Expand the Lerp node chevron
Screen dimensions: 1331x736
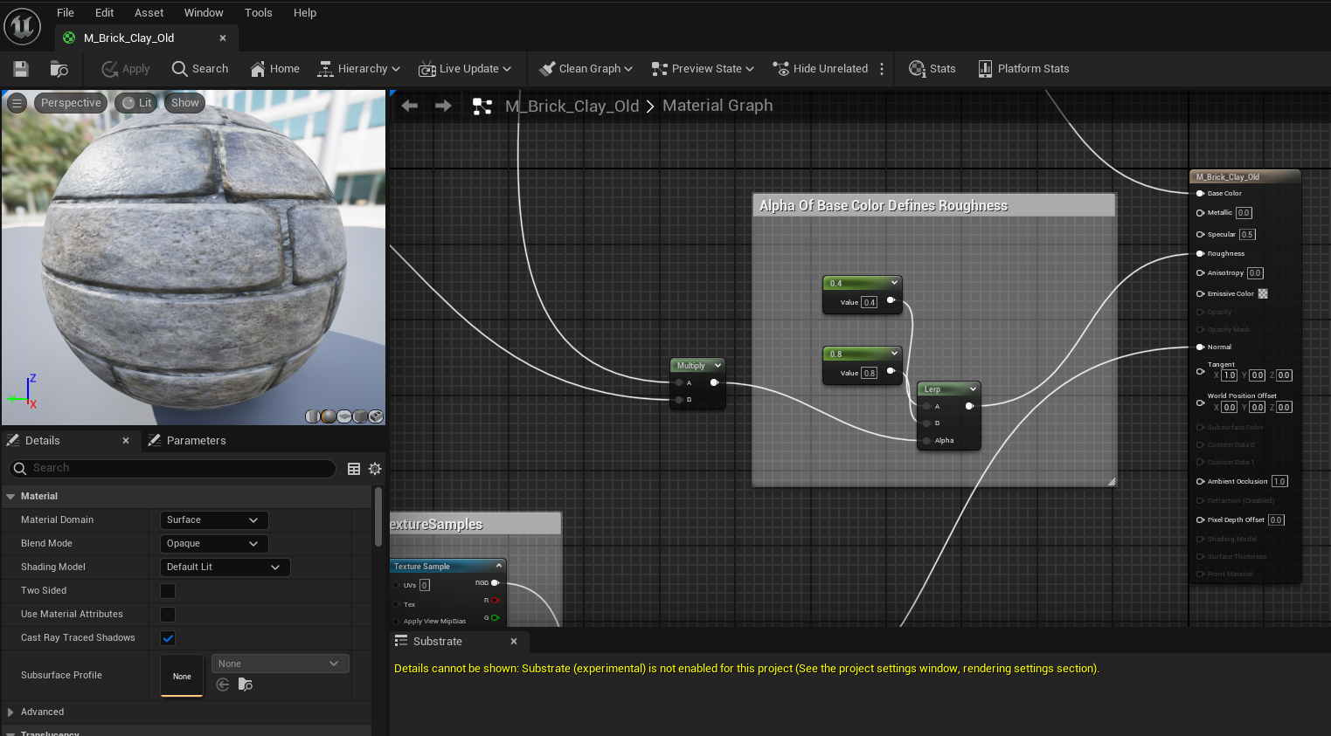[x=973, y=389]
